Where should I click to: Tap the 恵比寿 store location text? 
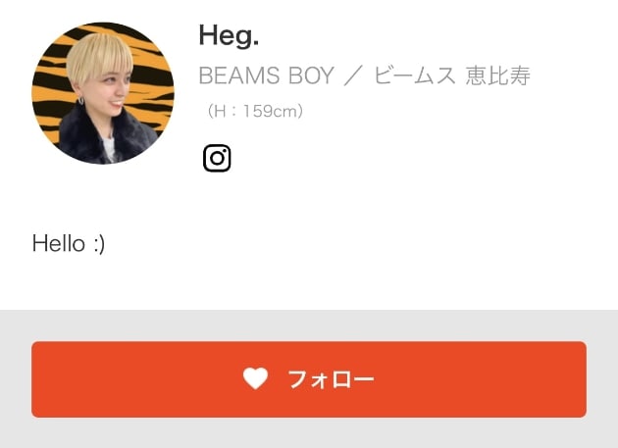[498, 75]
